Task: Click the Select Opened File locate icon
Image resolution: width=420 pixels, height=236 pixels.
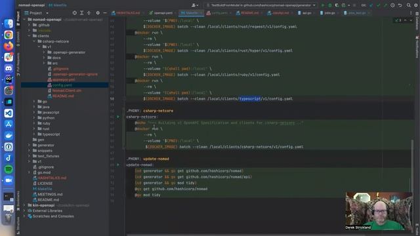Action: click(74, 13)
